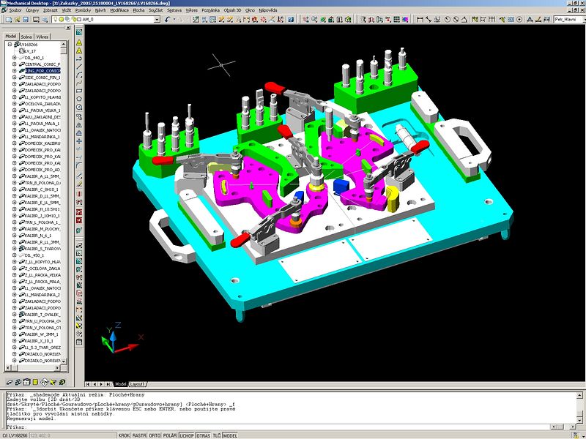Switch to the Výkres browser tab
586x439 pixels.
click(x=42, y=37)
